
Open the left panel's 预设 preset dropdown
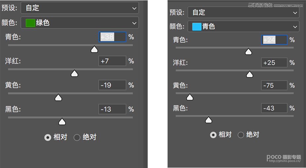79,8
